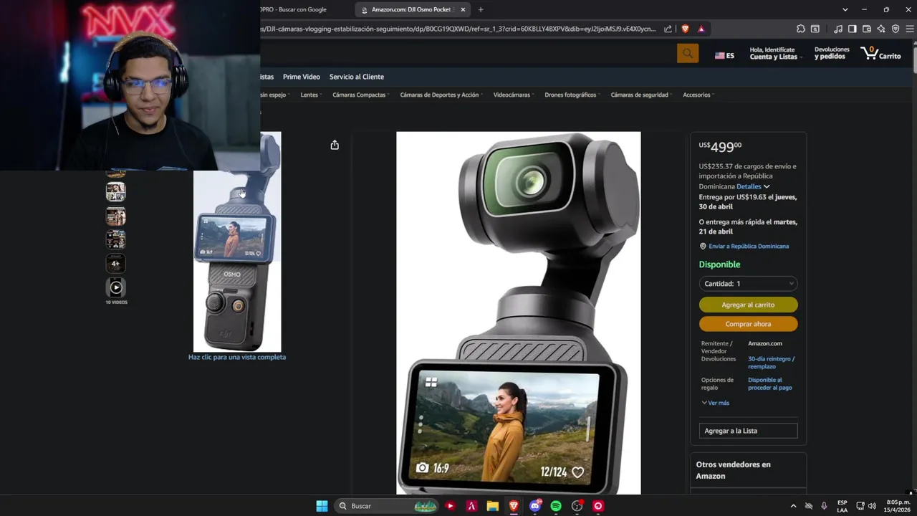
Task: Open Devoluciones y pedidos link
Action: [x=832, y=53]
